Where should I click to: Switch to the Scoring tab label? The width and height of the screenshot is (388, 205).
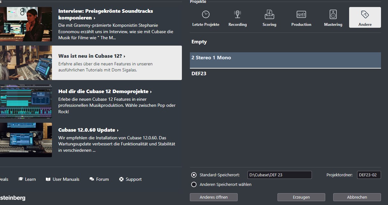point(269,25)
